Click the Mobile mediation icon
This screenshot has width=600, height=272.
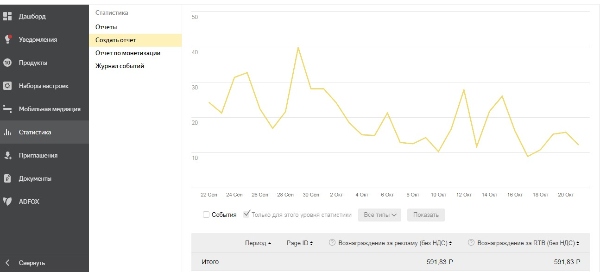click(x=7, y=109)
